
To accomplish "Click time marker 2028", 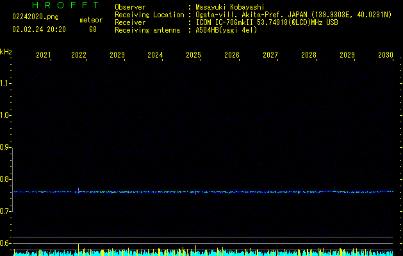I will [x=309, y=55].
